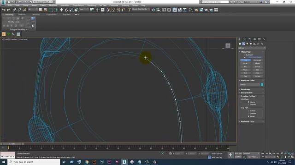Click the Align tool icon
Screen dimensions: 295x165
tap(159, 10)
